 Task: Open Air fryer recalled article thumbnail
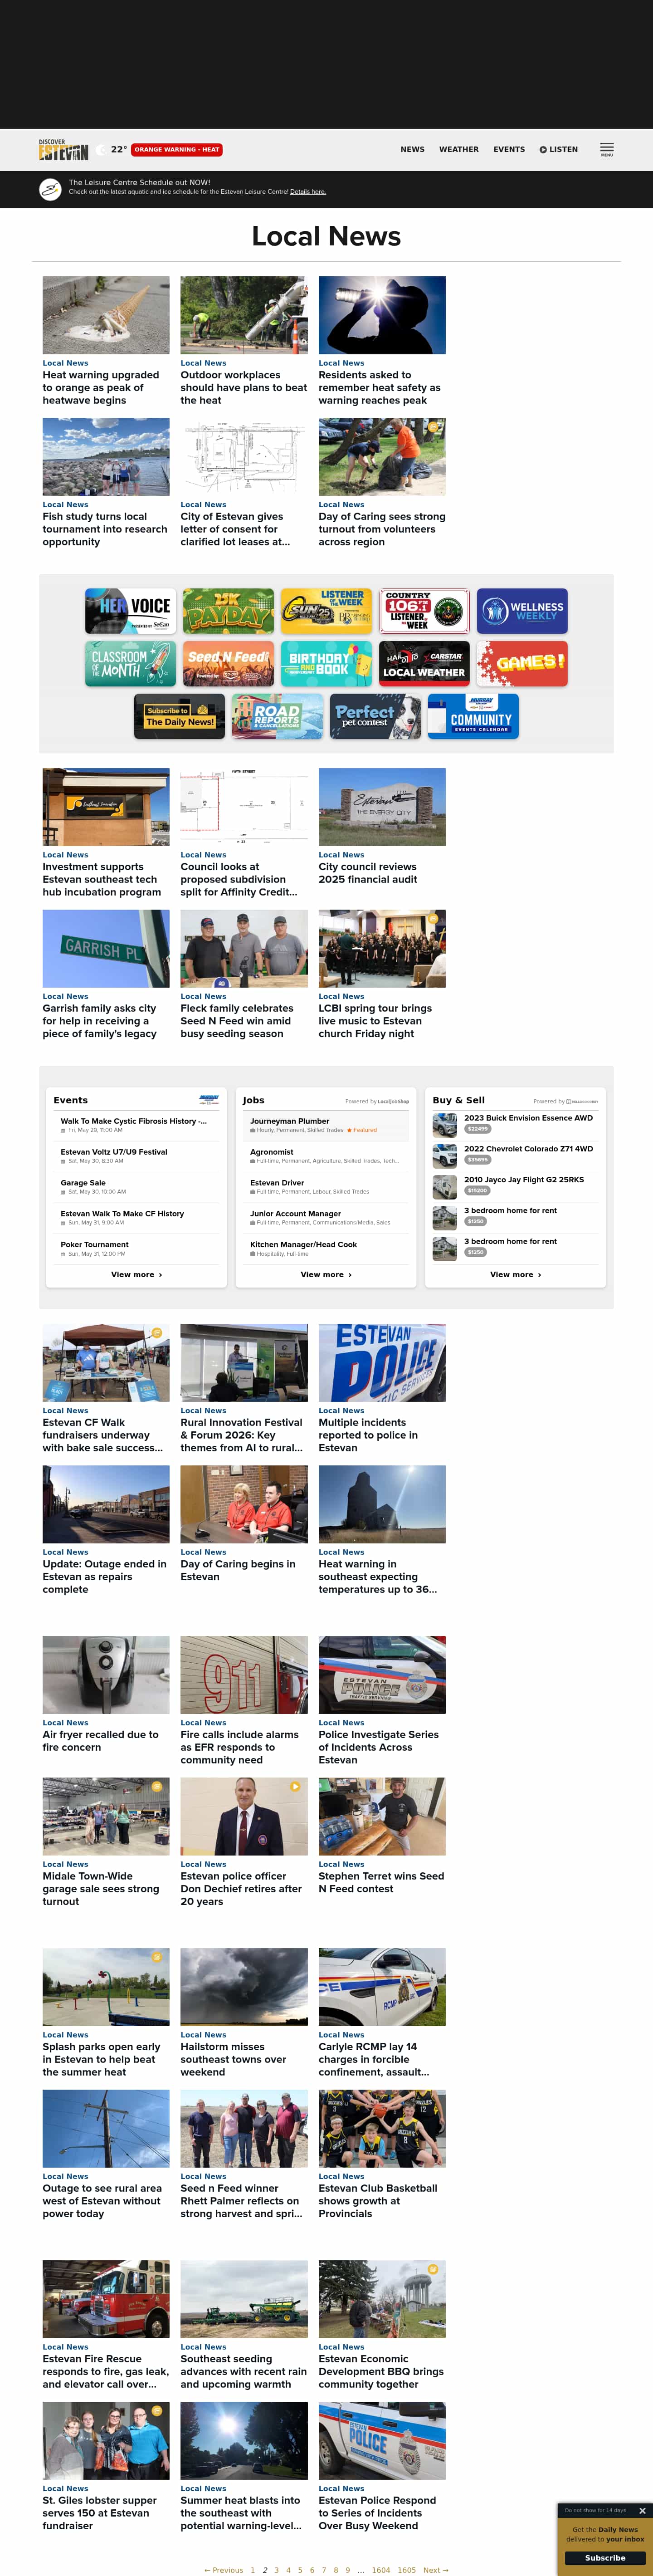[x=106, y=1675]
